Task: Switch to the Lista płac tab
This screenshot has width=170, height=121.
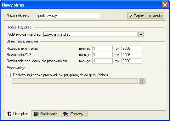Action: click(18, 114)
